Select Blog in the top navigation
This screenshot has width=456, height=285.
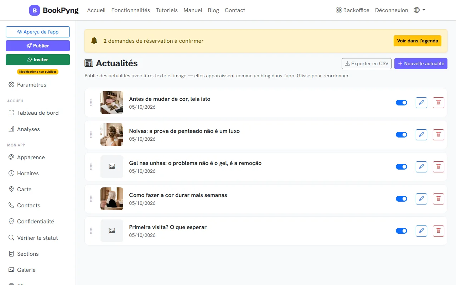(x=213, y=10)
